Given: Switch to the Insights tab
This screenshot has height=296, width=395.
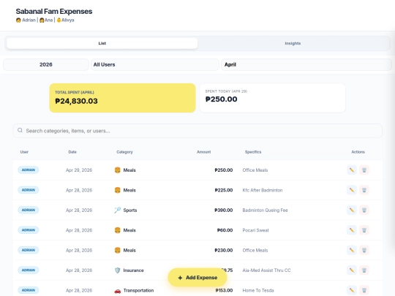Looking at the screenshot, I should click(293, 43).
